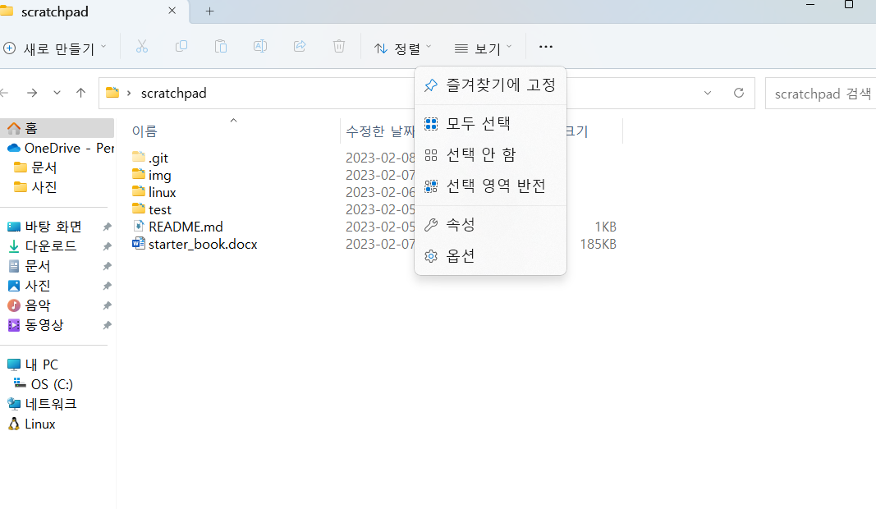
Task: Unpin 다운로드 from the sidebar
Action: coord(106,245)
